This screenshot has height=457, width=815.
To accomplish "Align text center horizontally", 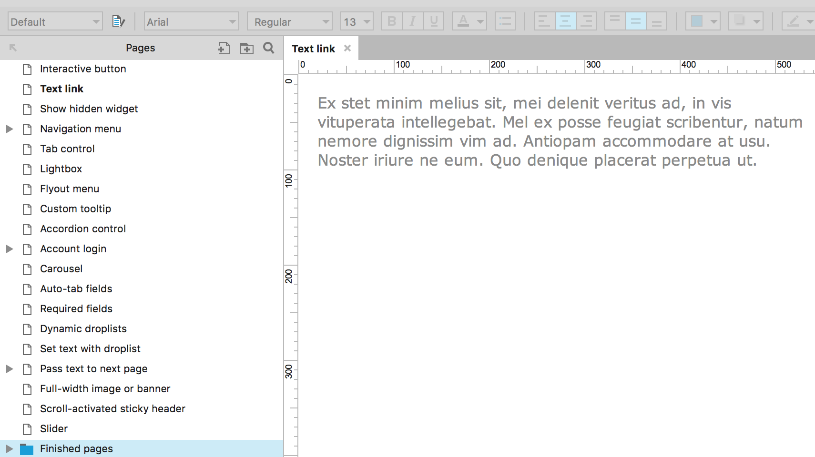I will click(565, 21).
